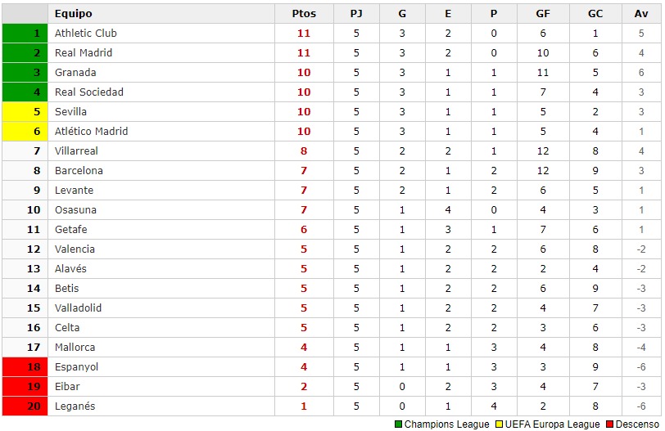Click the yellow UEFA Europa League legend square
This screenshot has width=665, height=431.
click(x=500, y=424)
